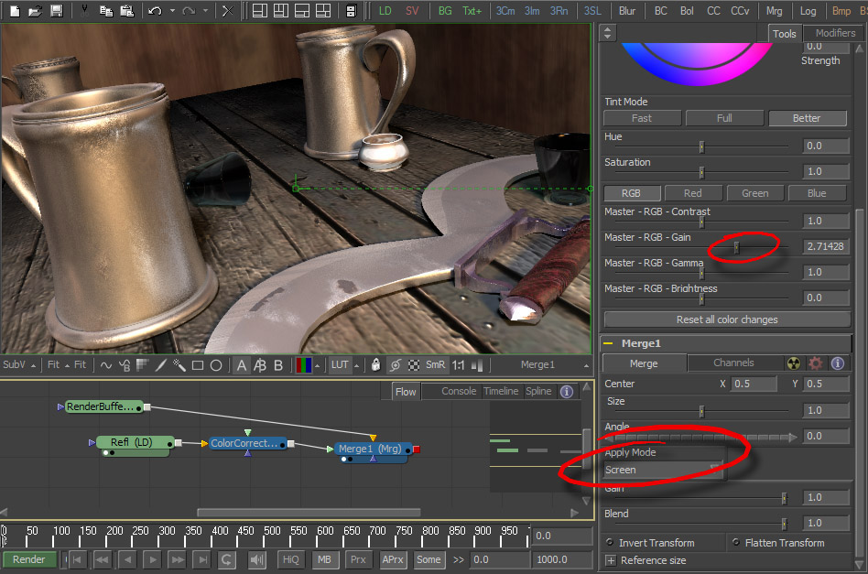Enable smooth resize with the SmR viewer icon
Image resolution: width=868 pixels, height=574 pixels.
pos(435,363)
